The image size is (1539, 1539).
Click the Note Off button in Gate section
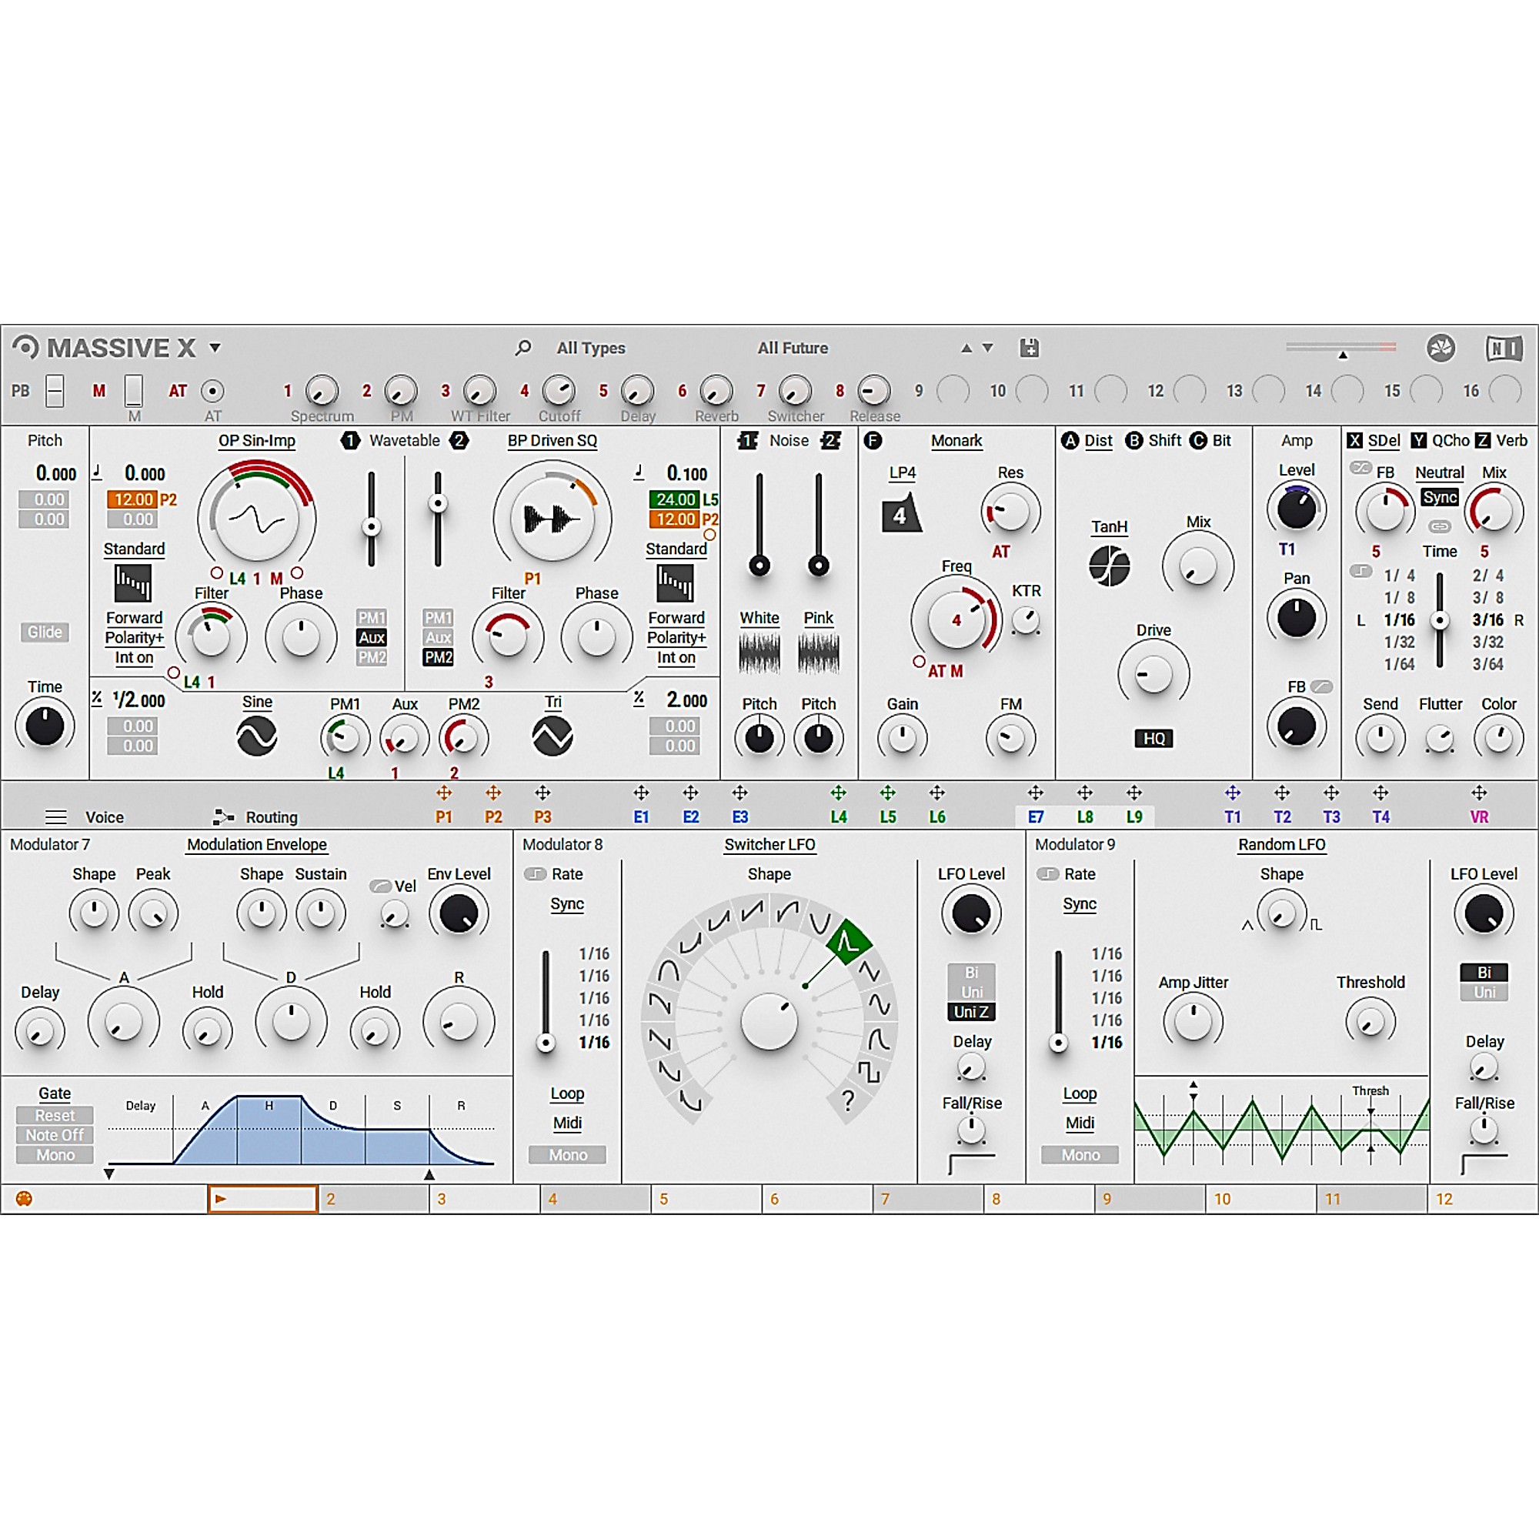click(x=53, y=1135)
